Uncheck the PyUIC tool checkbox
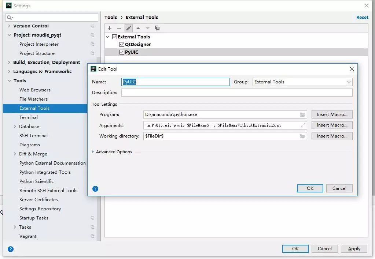Viewport: 375px width, 259px height. click(122, 52)
